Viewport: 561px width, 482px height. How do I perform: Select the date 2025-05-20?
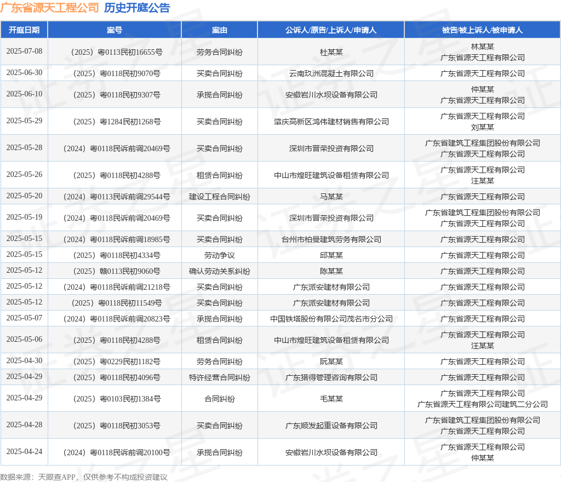click(x=24, y=196)
